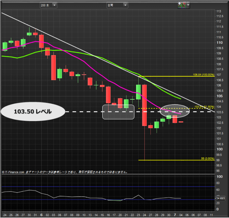The width and height of the screenshot is (229, 218).
Task: Click bold price axis label 110
Action: coord(220,43)
